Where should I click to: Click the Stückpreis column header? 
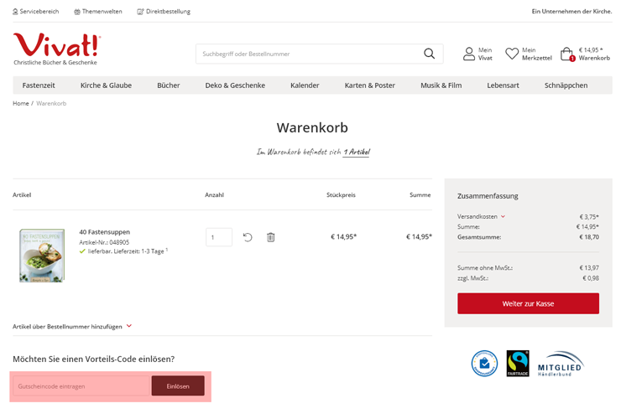(341, 194)
